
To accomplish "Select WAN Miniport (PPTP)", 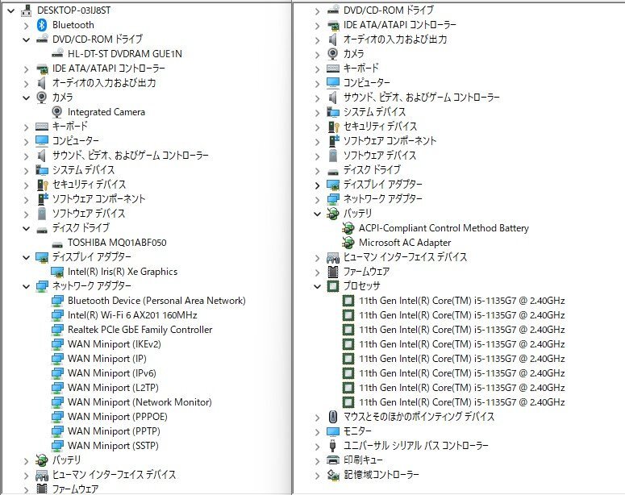I will pos(114,431).
